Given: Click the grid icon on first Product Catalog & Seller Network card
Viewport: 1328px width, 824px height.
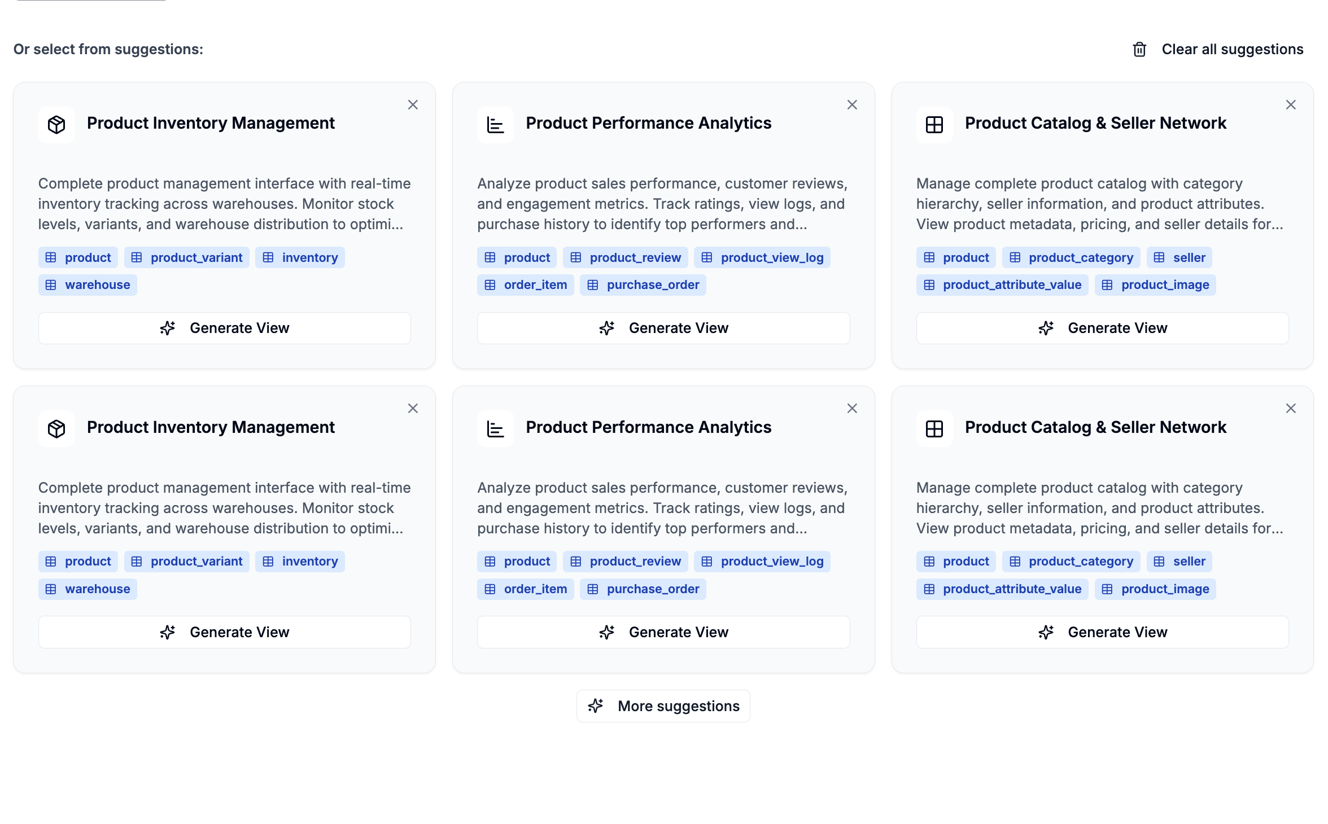Looking at the screenshot, I should (x=934, y=124).
